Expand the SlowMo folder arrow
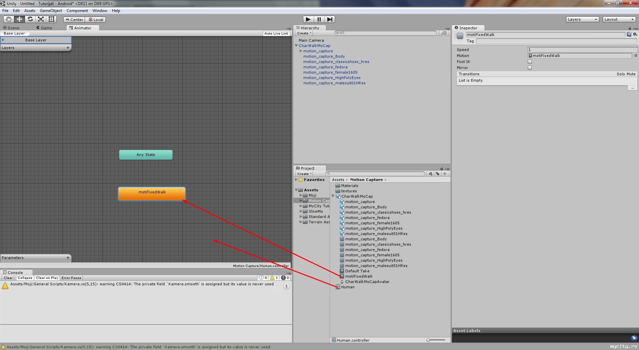The image size is (639, 350). point(301,211)
